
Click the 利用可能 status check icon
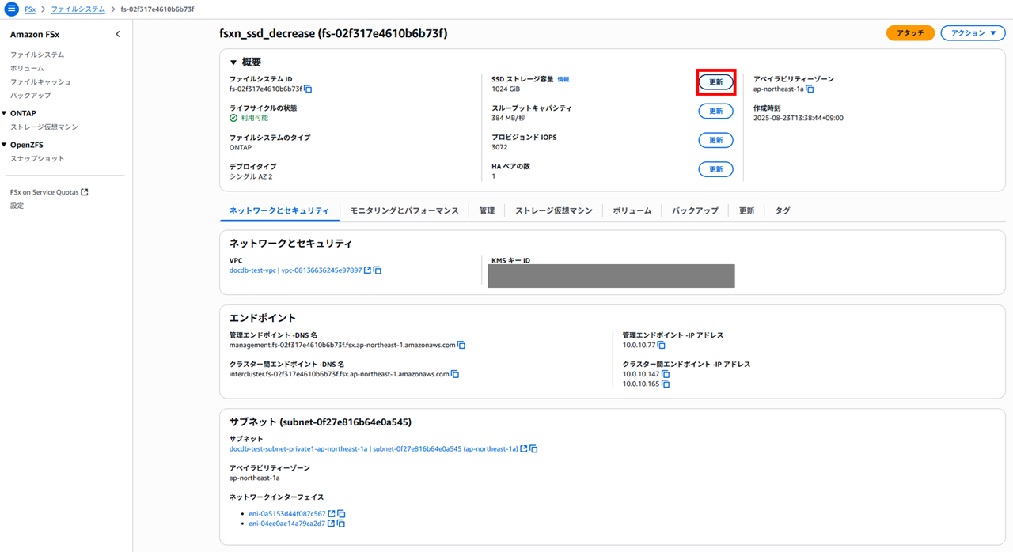click(x=233, y=118)
